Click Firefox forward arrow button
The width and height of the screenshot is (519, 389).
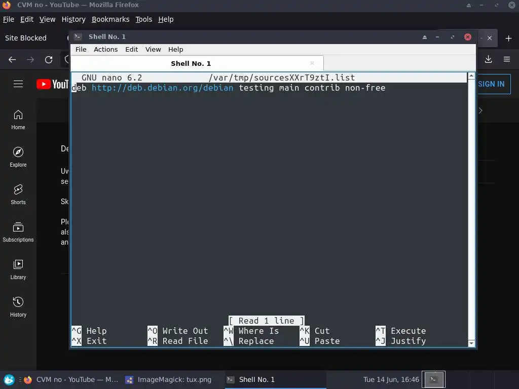click(30, 60)
